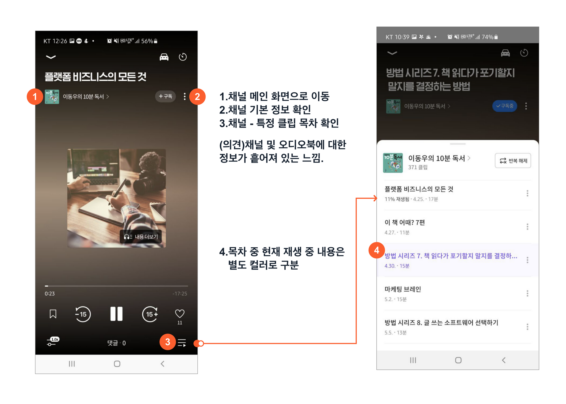Open 이동우의 10분 독서 in playlist header
Viewport: 566px width, 404px height.
click(x=439, y=158)
